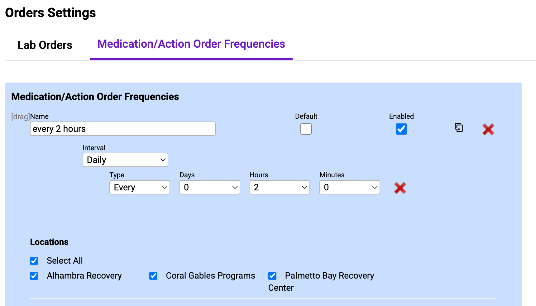Expand the Days dropdown
Image resolution: width=536 pixels, height=306 pixels.
click(x=209, y=187)
